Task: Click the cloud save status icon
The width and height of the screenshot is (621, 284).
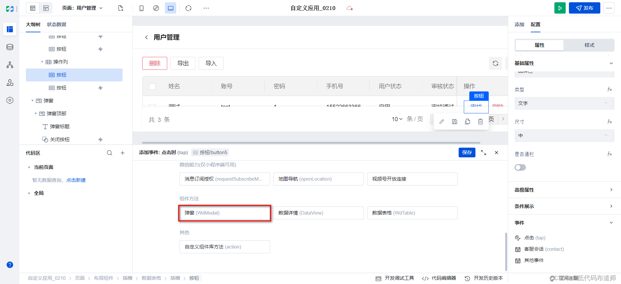Action: pyautogui.click(x=349, y=8)
